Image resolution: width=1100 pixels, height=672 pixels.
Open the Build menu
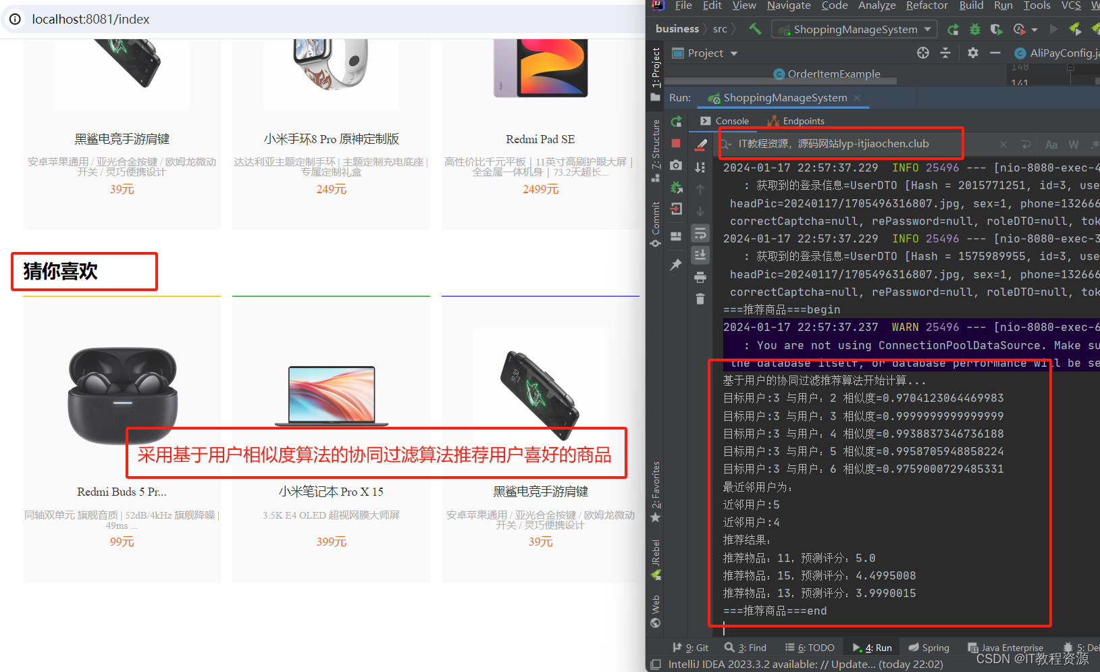pos(971,5)
